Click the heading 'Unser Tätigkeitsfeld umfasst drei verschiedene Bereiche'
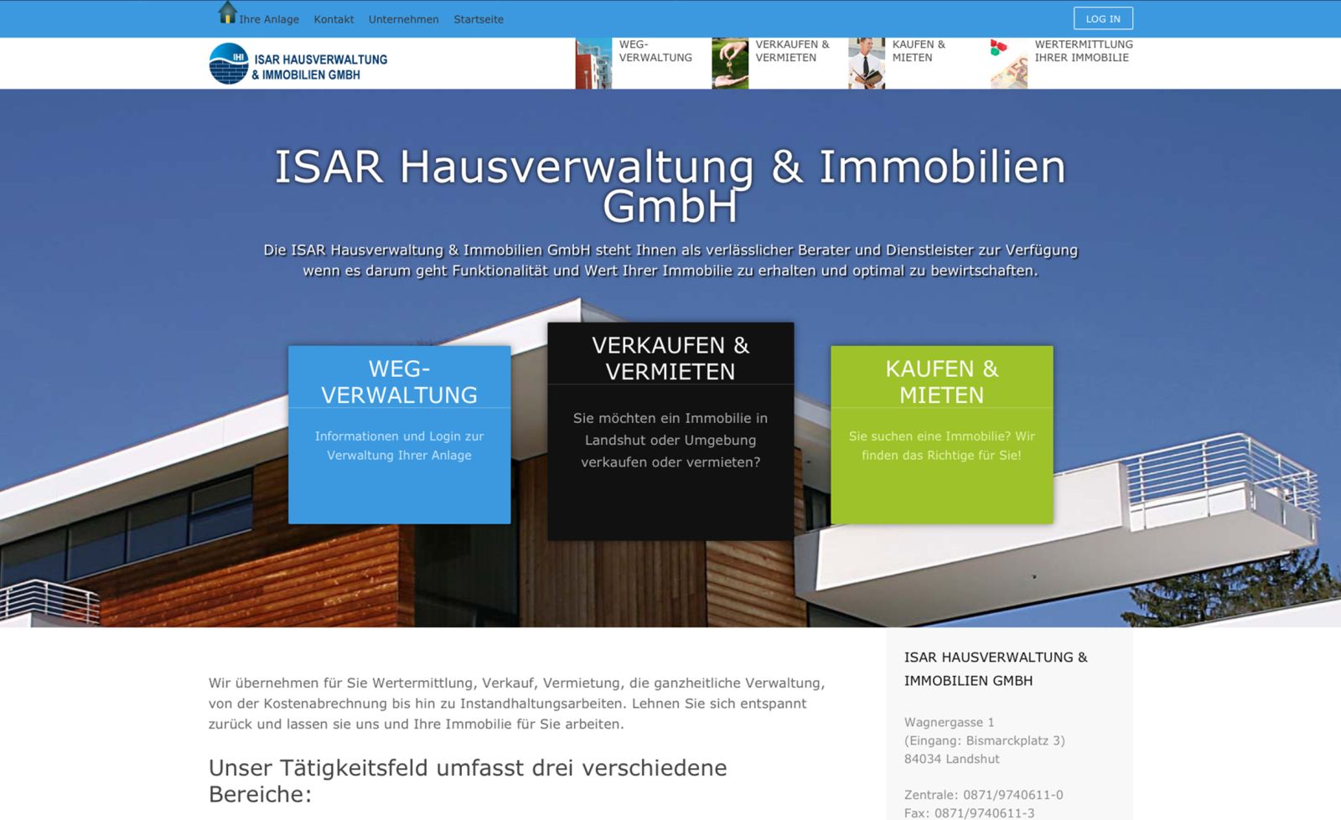The height and width of the screenshot is (820, 1341). (x=468, y=781)
